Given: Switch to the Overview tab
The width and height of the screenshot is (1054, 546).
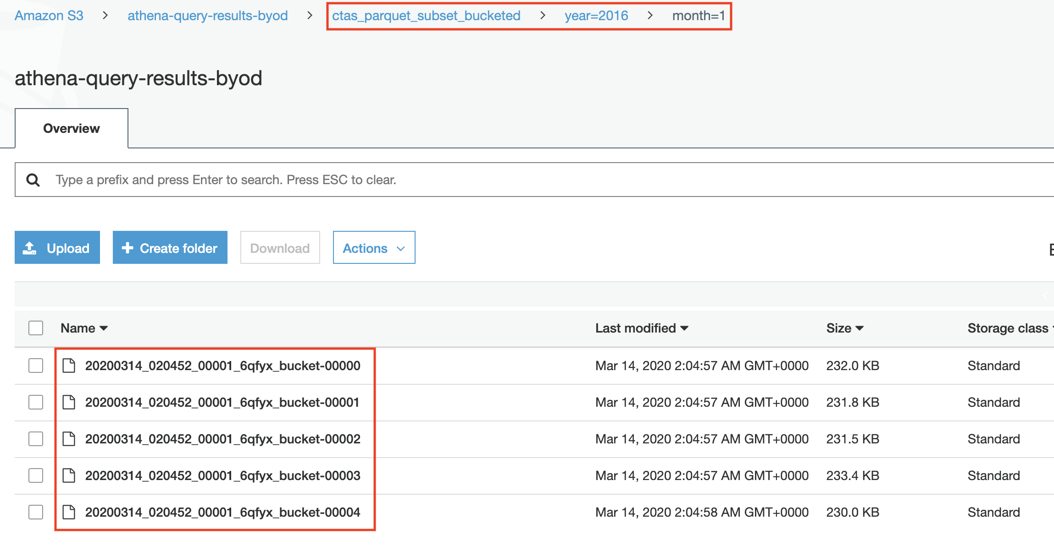Looking at the screenshot, I should 72,128.
